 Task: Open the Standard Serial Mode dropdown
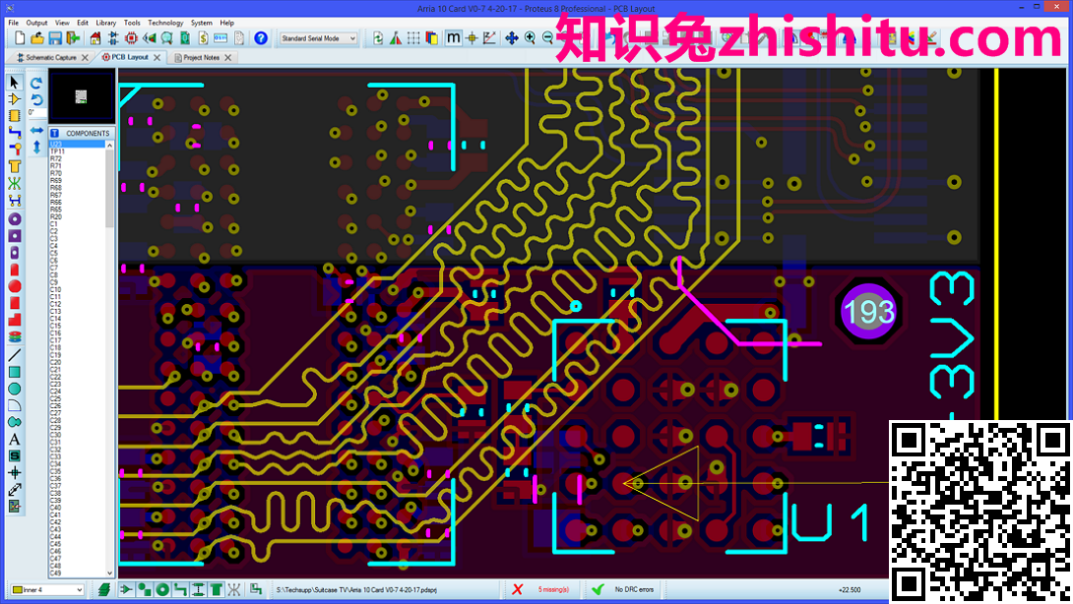click(x=318, y=38)
